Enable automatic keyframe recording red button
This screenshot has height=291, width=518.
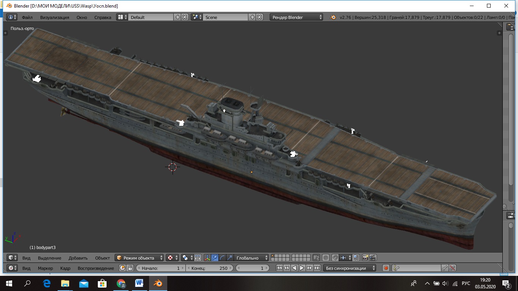(x=386, y=268)
